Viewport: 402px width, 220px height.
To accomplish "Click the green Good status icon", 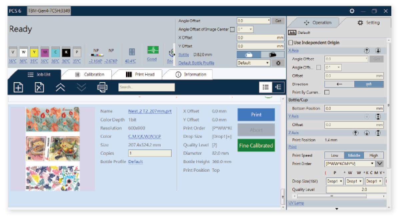I will click(153, 51).
